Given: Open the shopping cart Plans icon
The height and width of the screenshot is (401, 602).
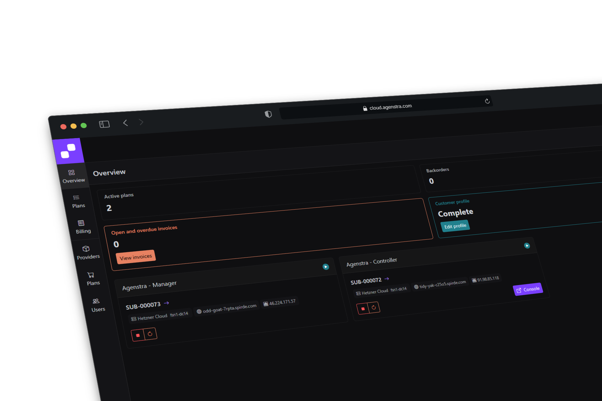Looking at the screenshot, I should [x=91, y=274].
